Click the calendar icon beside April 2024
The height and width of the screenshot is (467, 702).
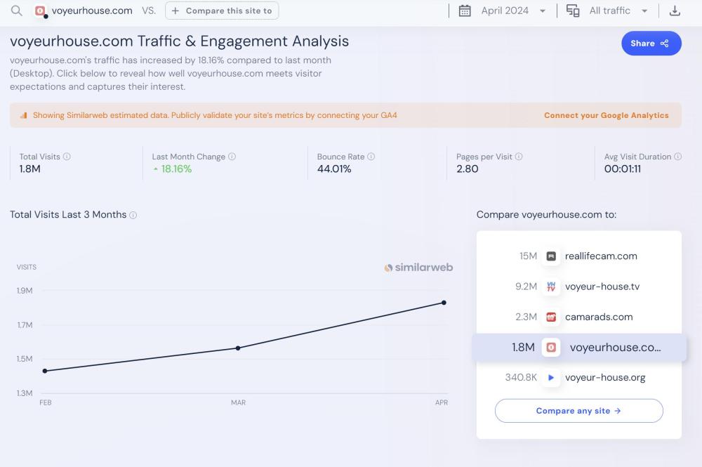[x=465, y=11]
